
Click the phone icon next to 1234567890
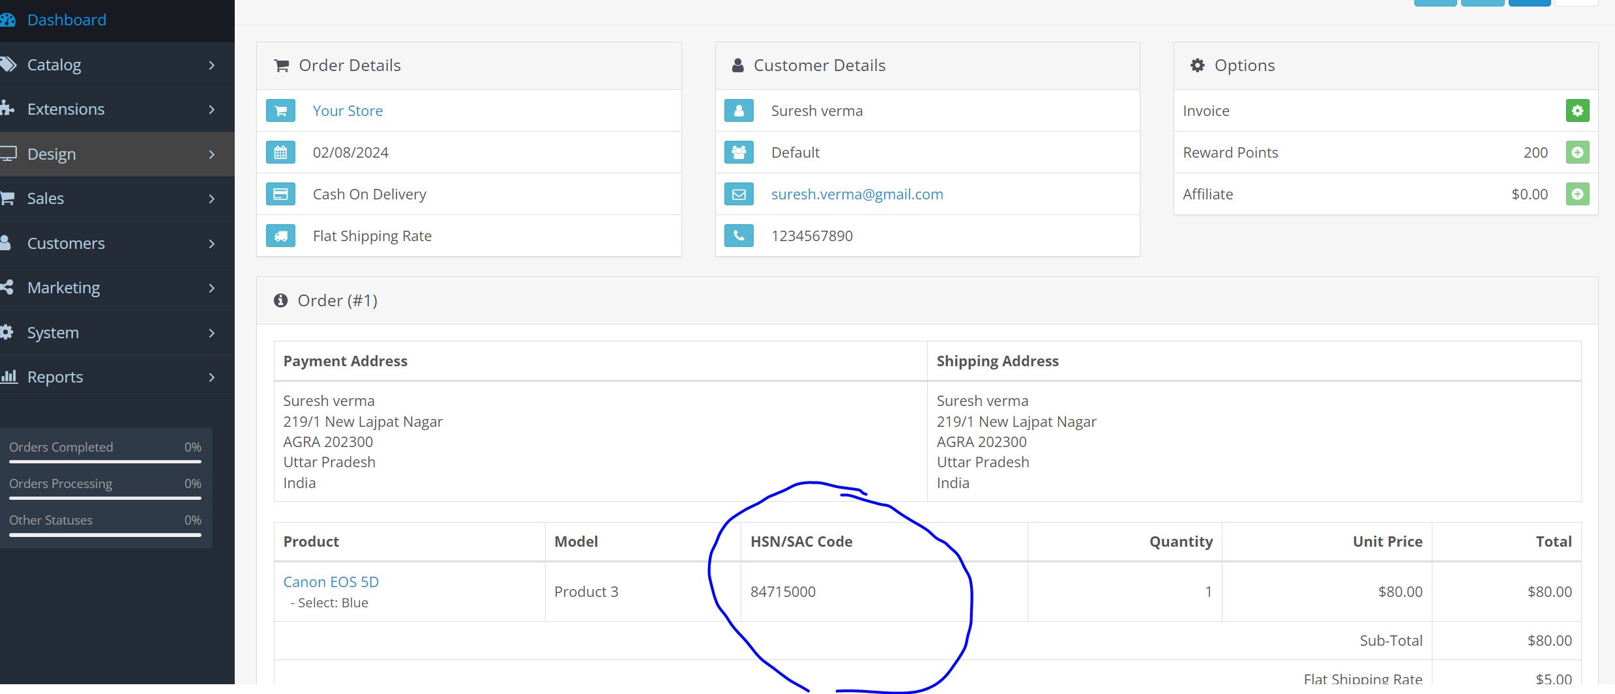[739, 236]
